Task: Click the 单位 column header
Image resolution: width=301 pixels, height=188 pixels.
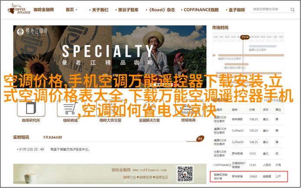Action: click(278, 110)
